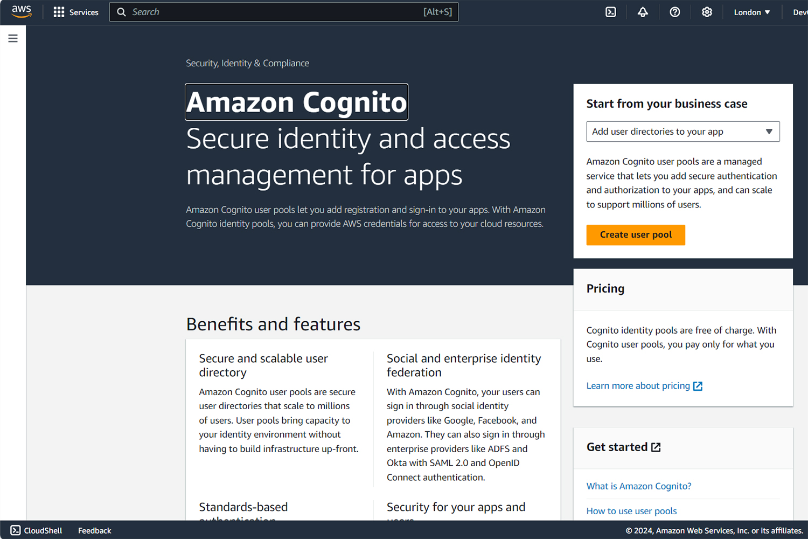This screenshot has width=808, height=539.
Task: Click CloudShell icon in the footer
Action: point(16,530)
